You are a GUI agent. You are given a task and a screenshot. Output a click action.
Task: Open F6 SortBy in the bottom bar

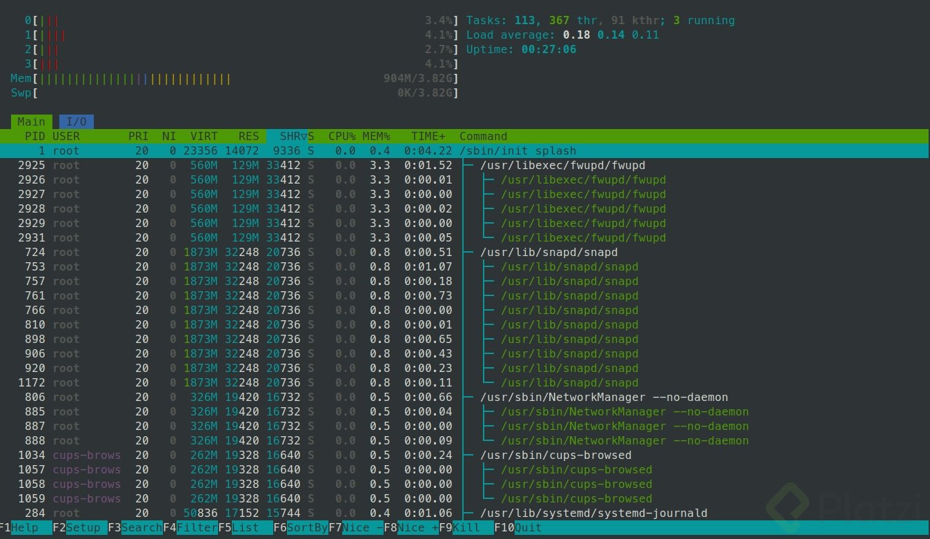click(x=301, y=528)
